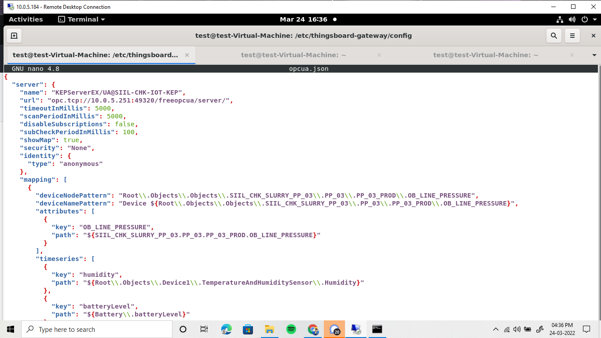Screen dimensions: 601x338
Task: Open File Explorer from the taskbar
Action: [x=269, y=329]
